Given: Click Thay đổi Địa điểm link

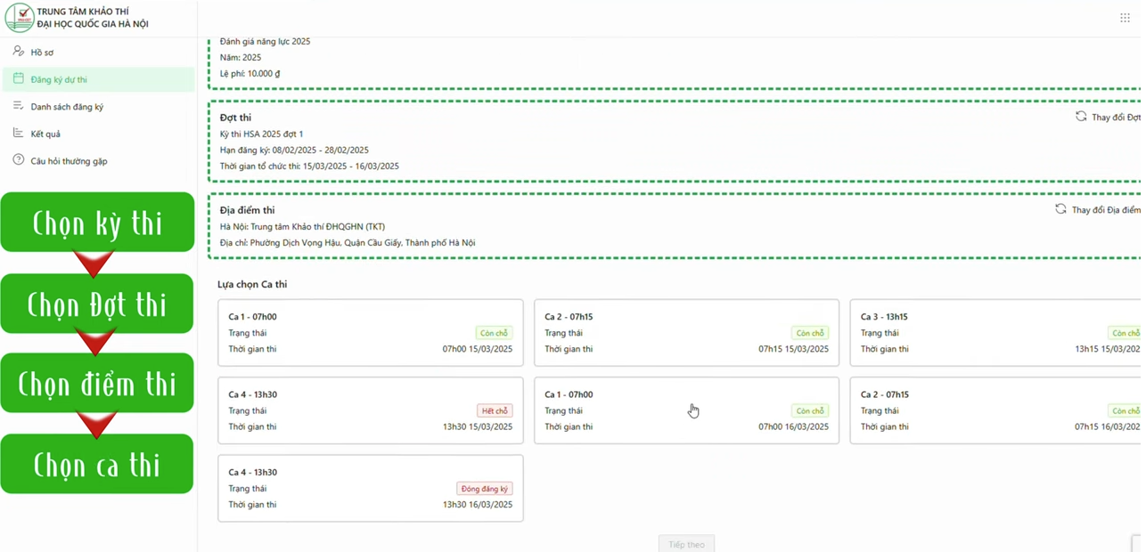Looking at the screenshot, I should tap(1105, 210).
